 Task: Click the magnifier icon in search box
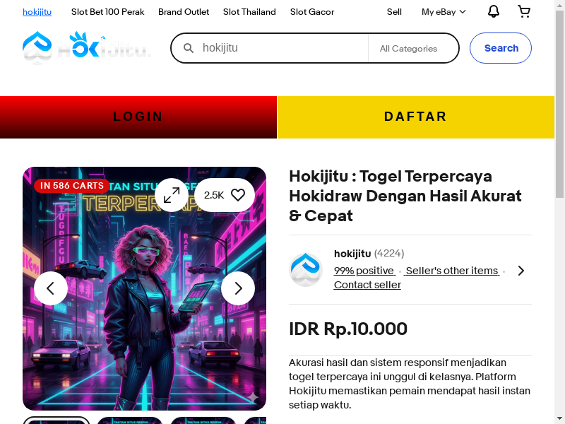[189, 48]
